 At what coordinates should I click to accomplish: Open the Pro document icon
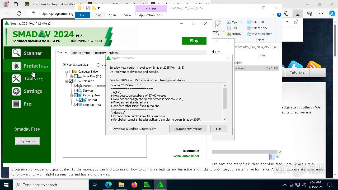(16, 104)
